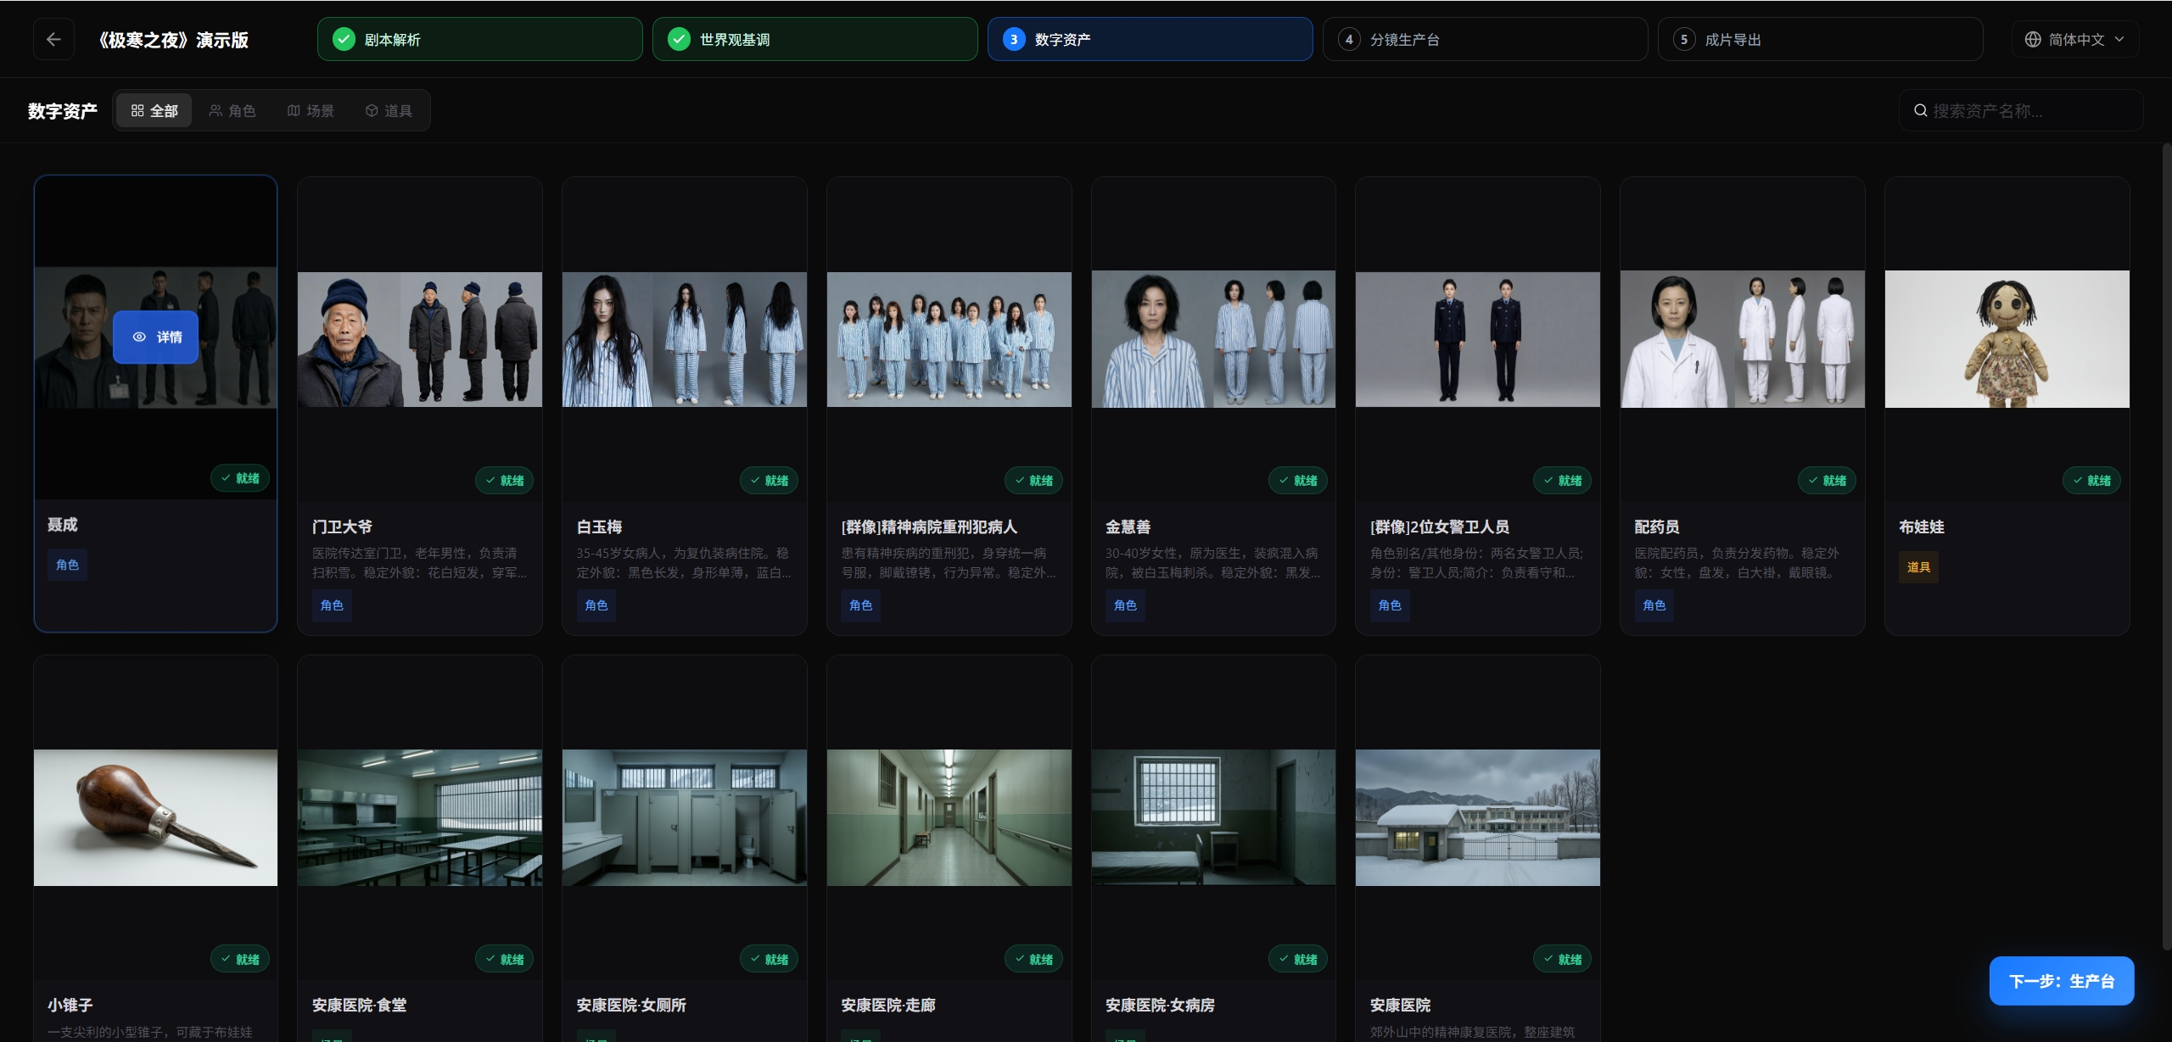Open the 配药员 character thumbnail

pos(1743,339)
